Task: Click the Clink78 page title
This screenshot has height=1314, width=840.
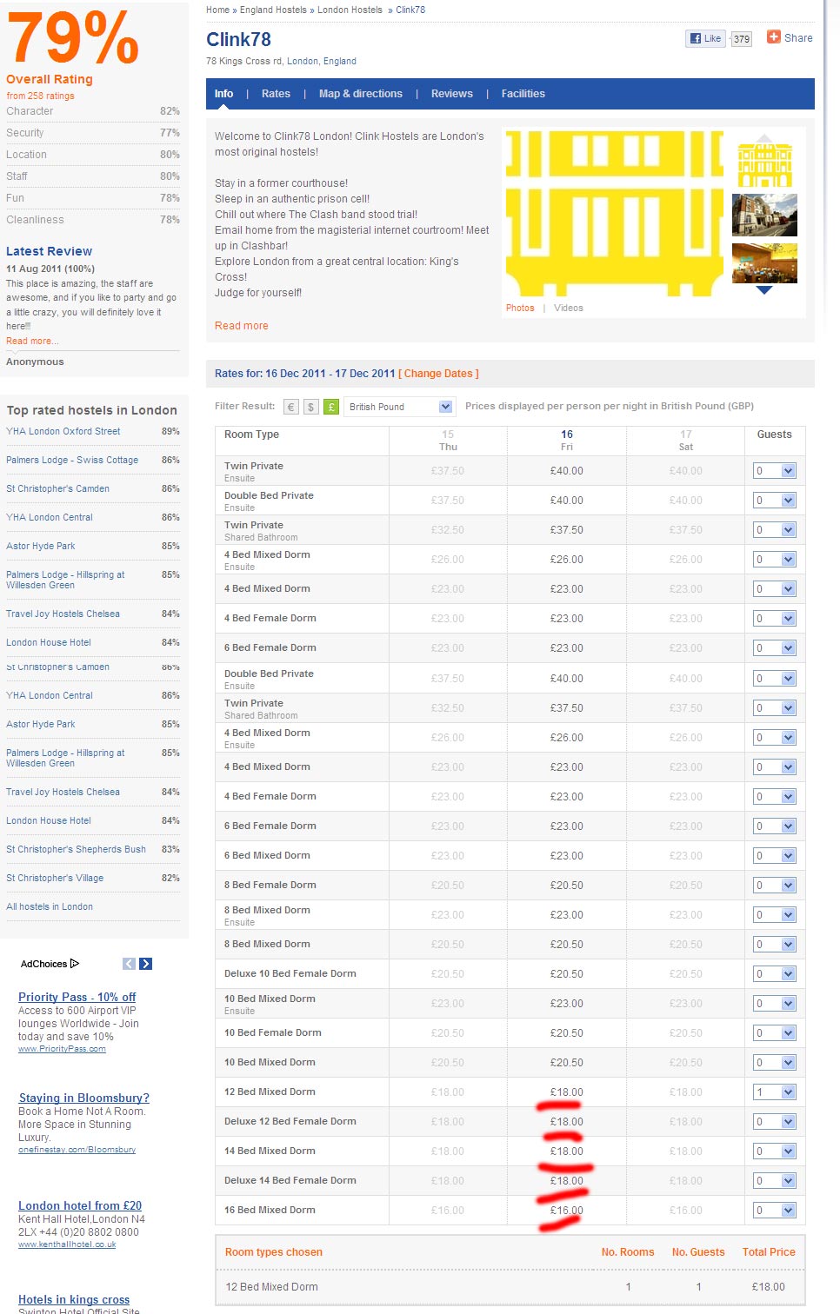Action: pos(238,39)
